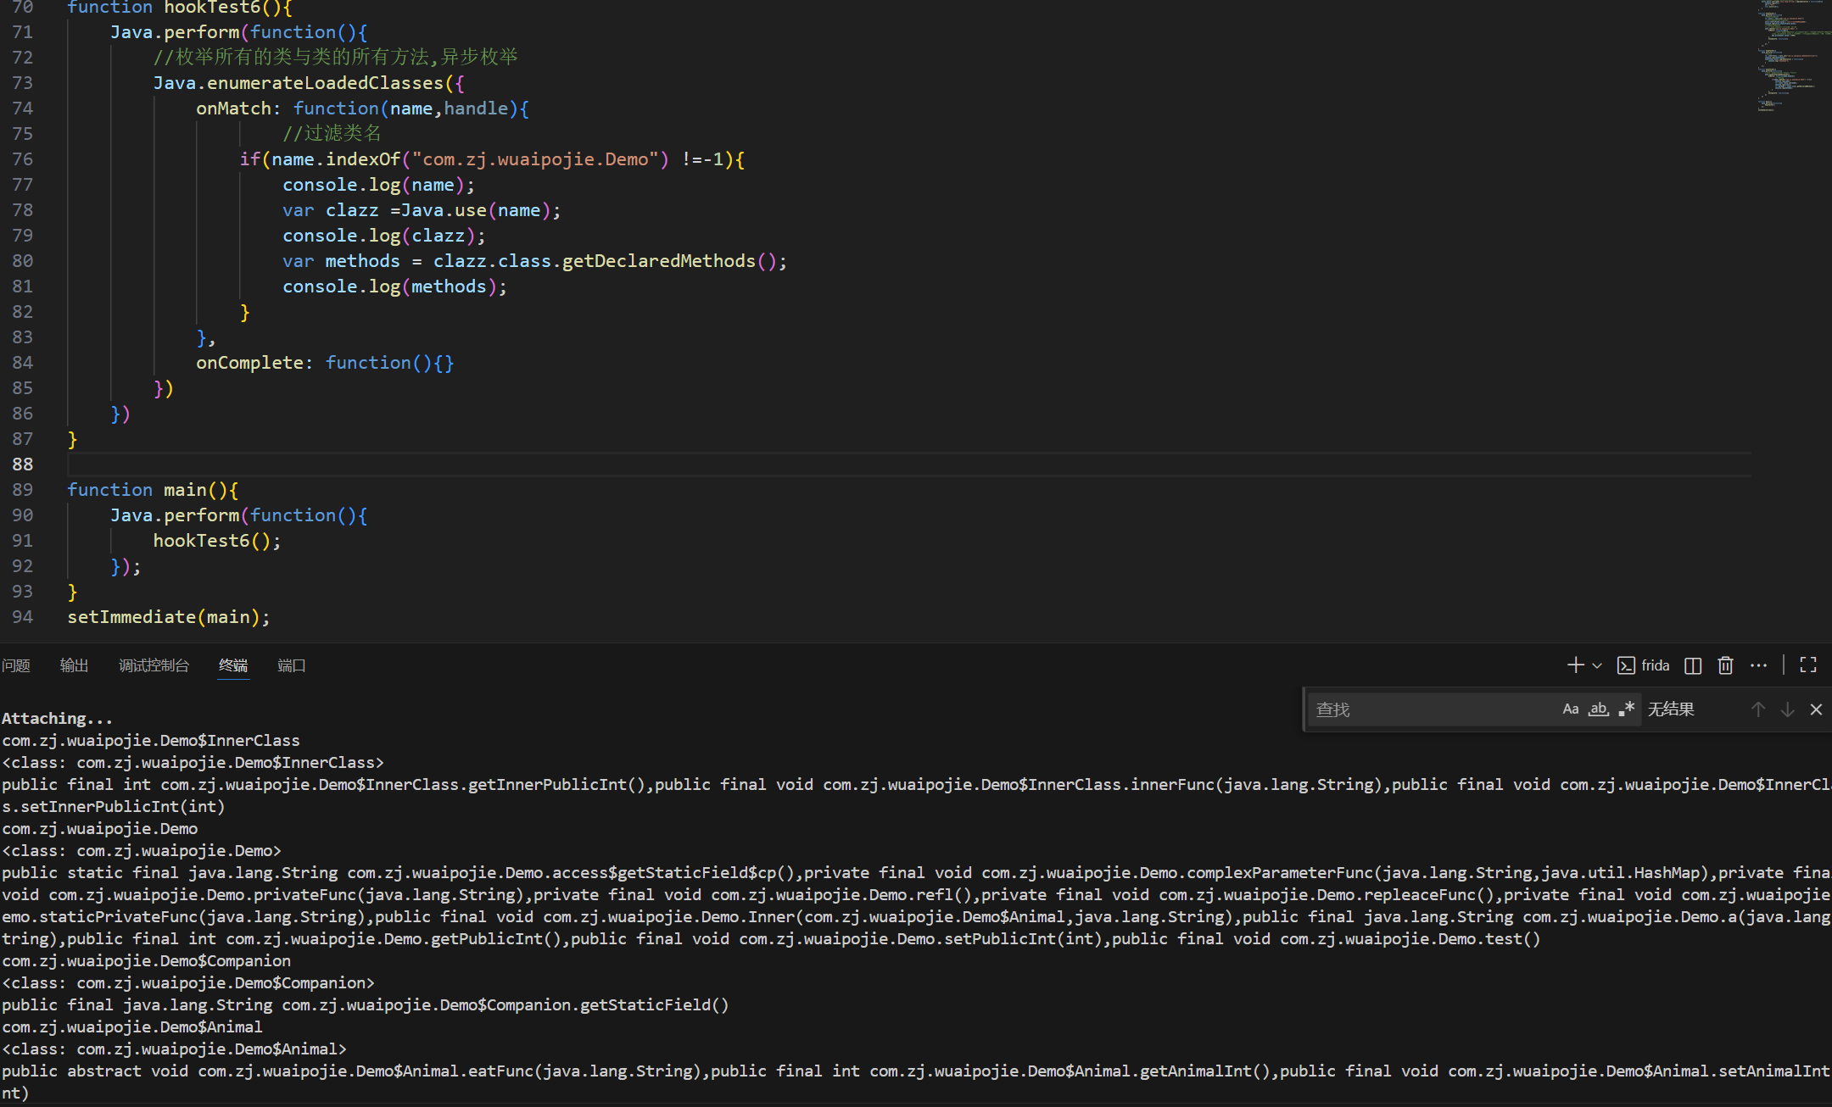Click the new terminal plus icon
This screenshot has width=1832, height=1107.
1574,665
